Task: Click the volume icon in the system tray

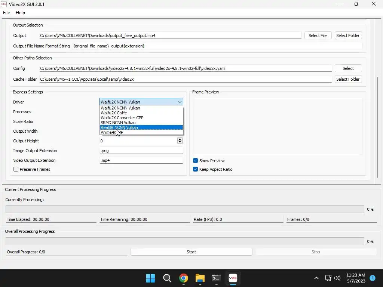Action: (x=337, y=278)
